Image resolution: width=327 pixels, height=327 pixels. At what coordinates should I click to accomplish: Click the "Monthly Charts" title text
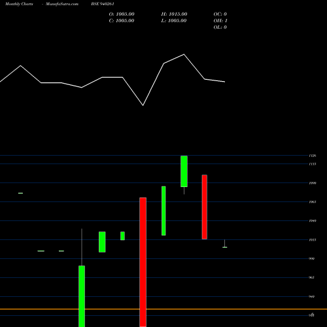19,4
